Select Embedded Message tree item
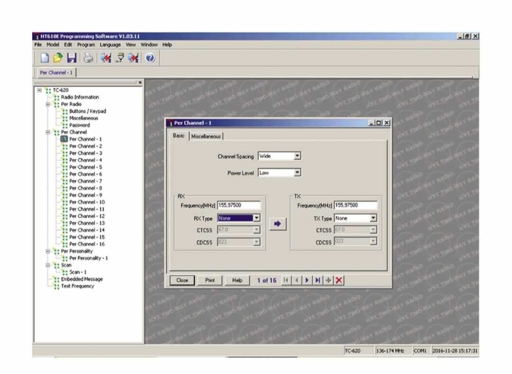 (82, 279)
